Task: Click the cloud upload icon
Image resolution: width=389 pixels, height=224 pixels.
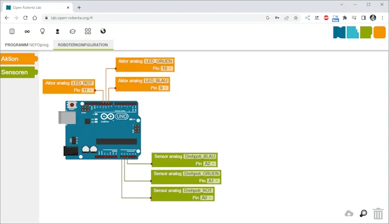Action: point(349,213)
